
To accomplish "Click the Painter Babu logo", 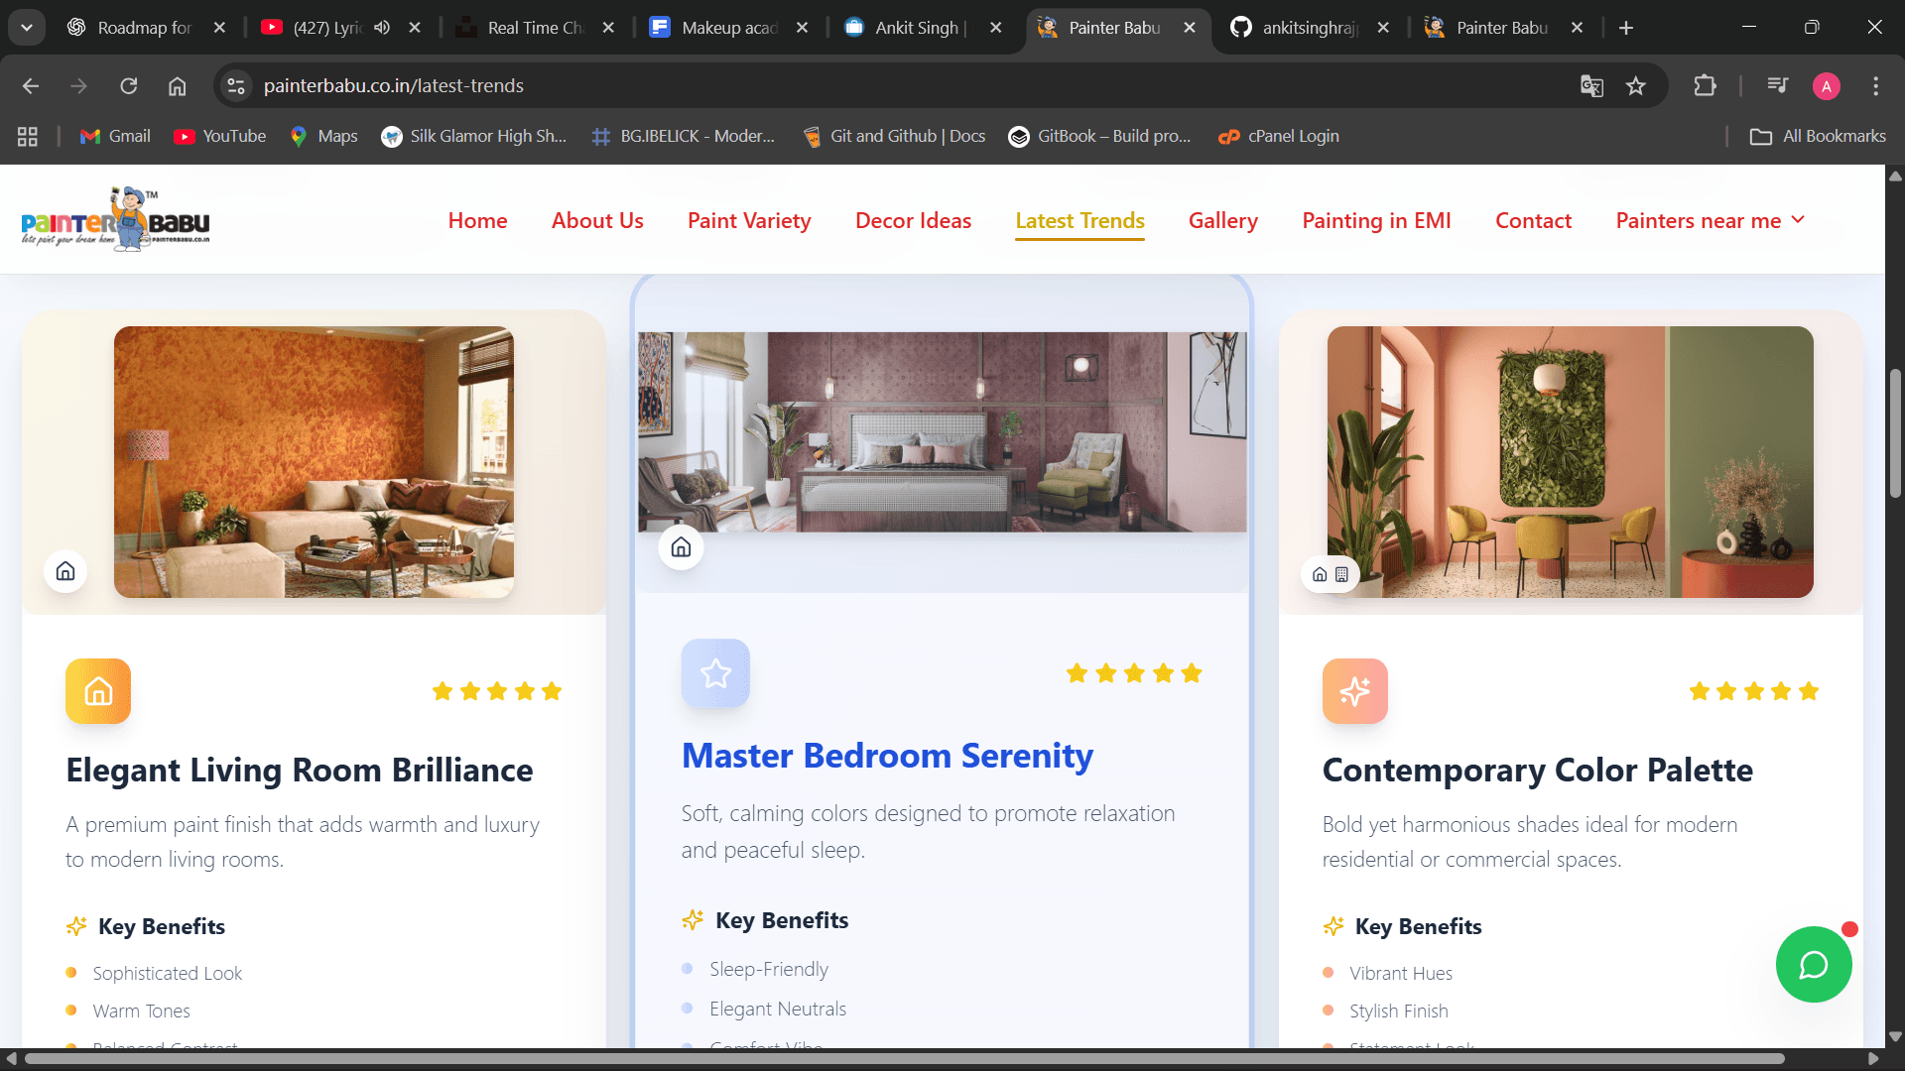I will [x=116, y=220].
